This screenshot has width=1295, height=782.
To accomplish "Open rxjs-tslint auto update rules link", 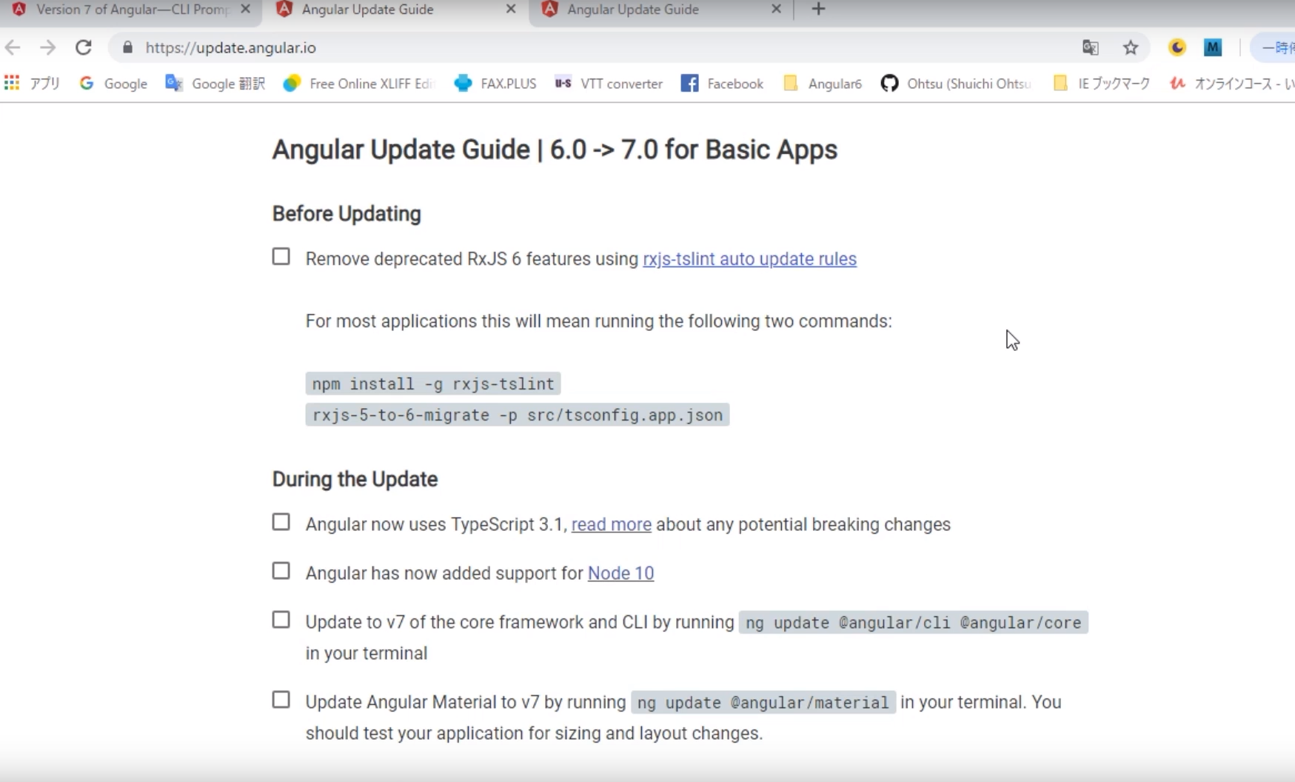I will click(x=749, y=259).
